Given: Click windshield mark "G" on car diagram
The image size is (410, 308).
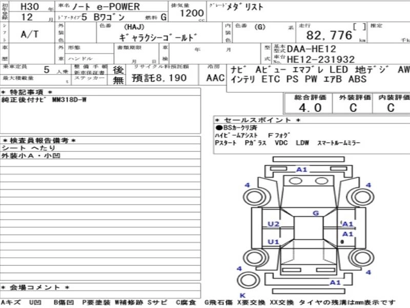Looking at the screenshot, I should coord(316,213).
